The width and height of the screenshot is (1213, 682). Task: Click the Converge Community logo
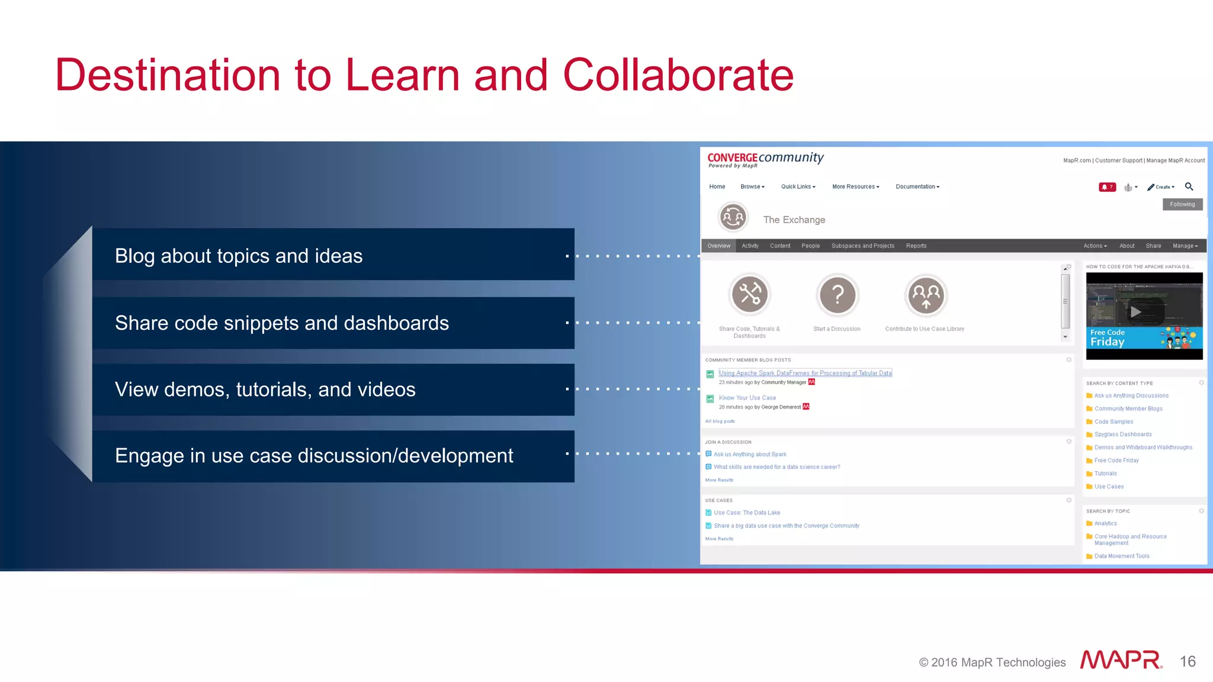(x=765, y=159)
